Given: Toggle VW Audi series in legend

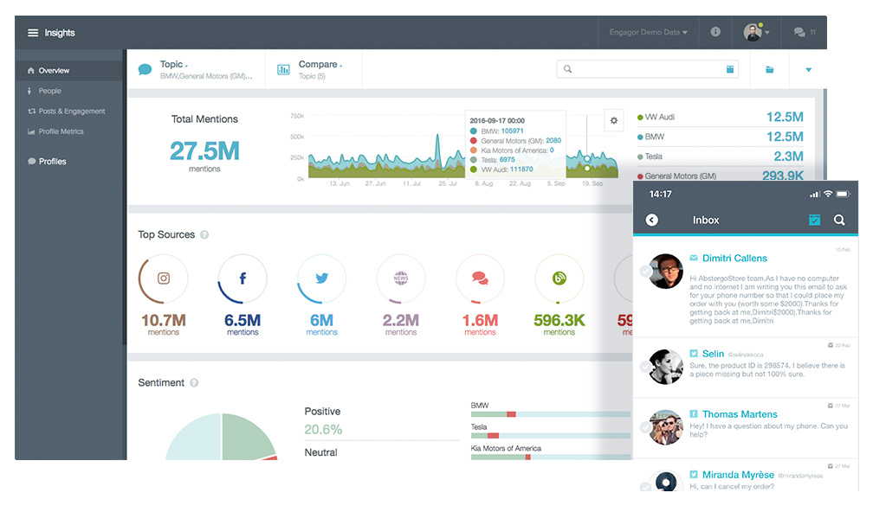Looking at the screenshot, I should 656,117.
